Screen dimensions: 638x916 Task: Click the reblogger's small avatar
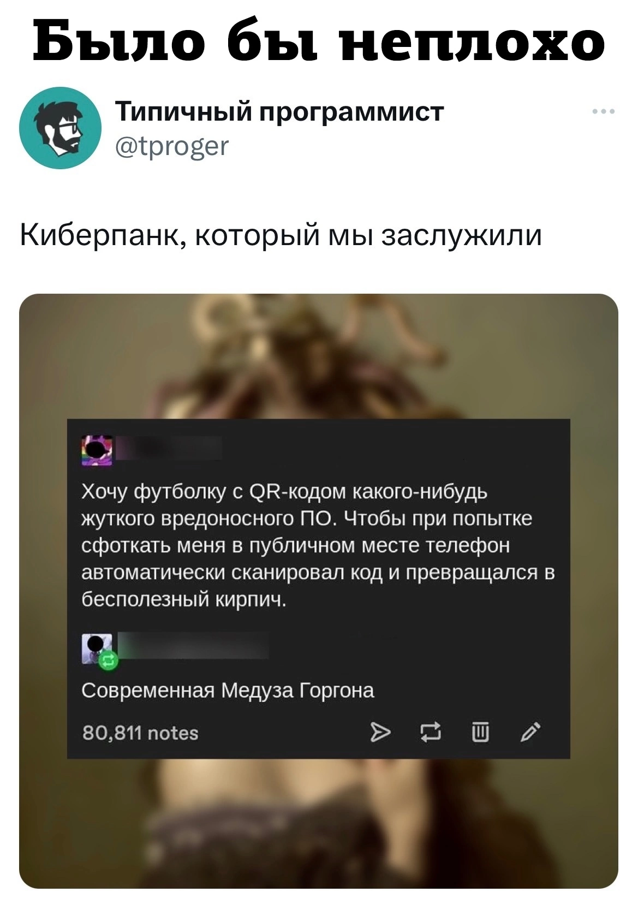[x=97, y=648]
